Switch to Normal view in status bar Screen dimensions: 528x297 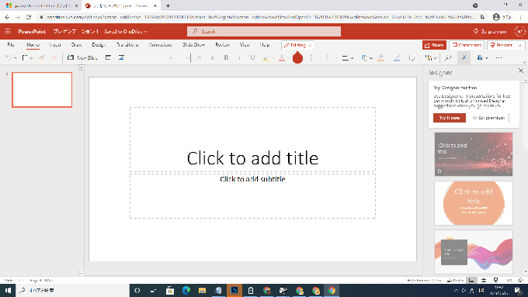(471, 280)
